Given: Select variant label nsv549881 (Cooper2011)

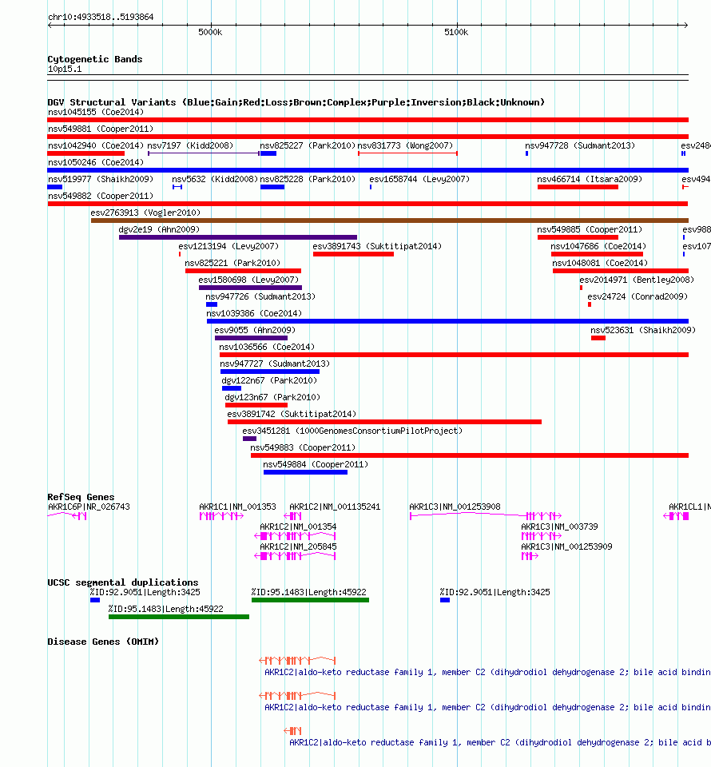Looking at the screenshot, I should (x=101, y=129).
